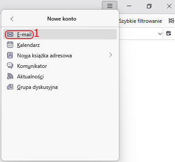Select E-mail account option

point(60,34)
